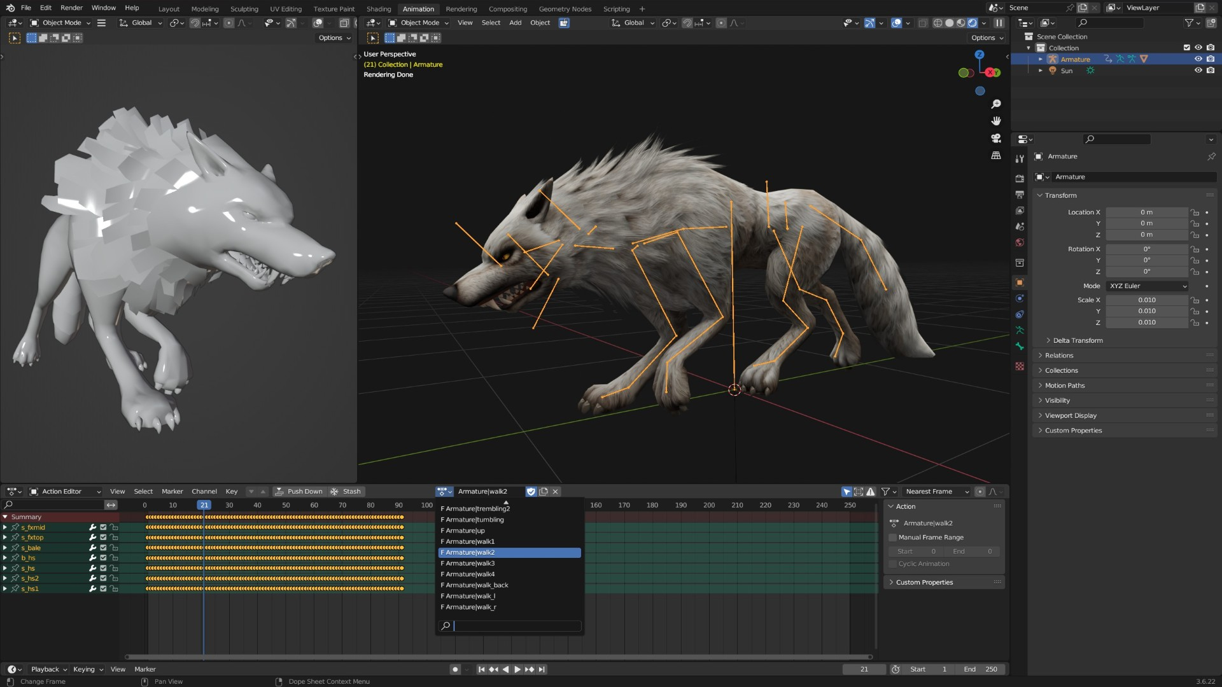This screenshot has width=1222, height=687.
Task: Jump to the last frame
Action: click(x=542, y=669)
